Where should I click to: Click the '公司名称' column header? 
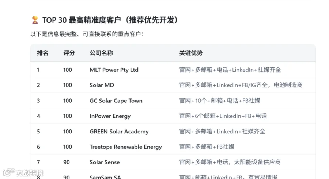[x=101, y=53]
